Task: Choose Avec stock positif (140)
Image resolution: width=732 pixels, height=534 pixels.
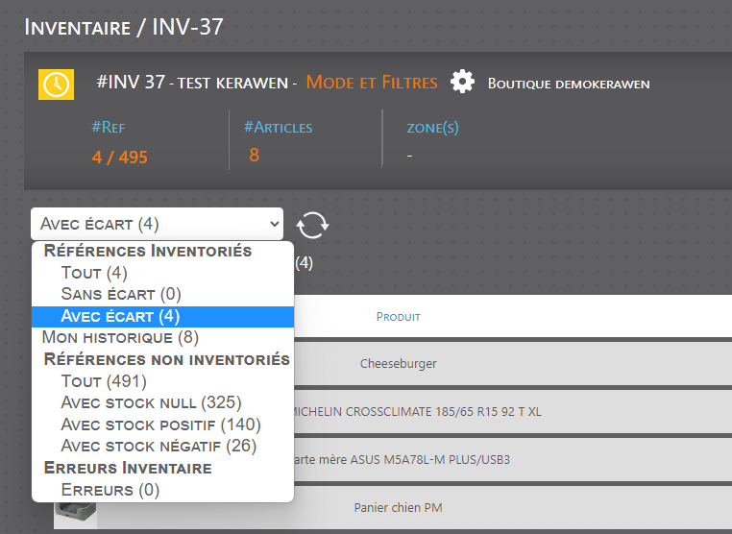Action: (161, 425)
